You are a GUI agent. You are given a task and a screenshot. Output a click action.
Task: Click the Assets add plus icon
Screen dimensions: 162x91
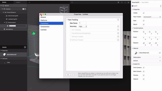click(25, 47)
